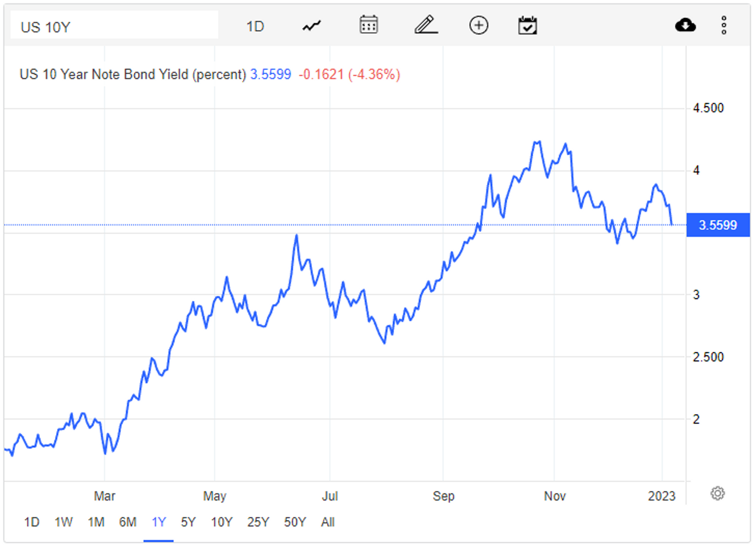The height and width of the screenshot is (546, 756).
Task: Click the US 10Y symbol search field
Action: coord(114,25)
